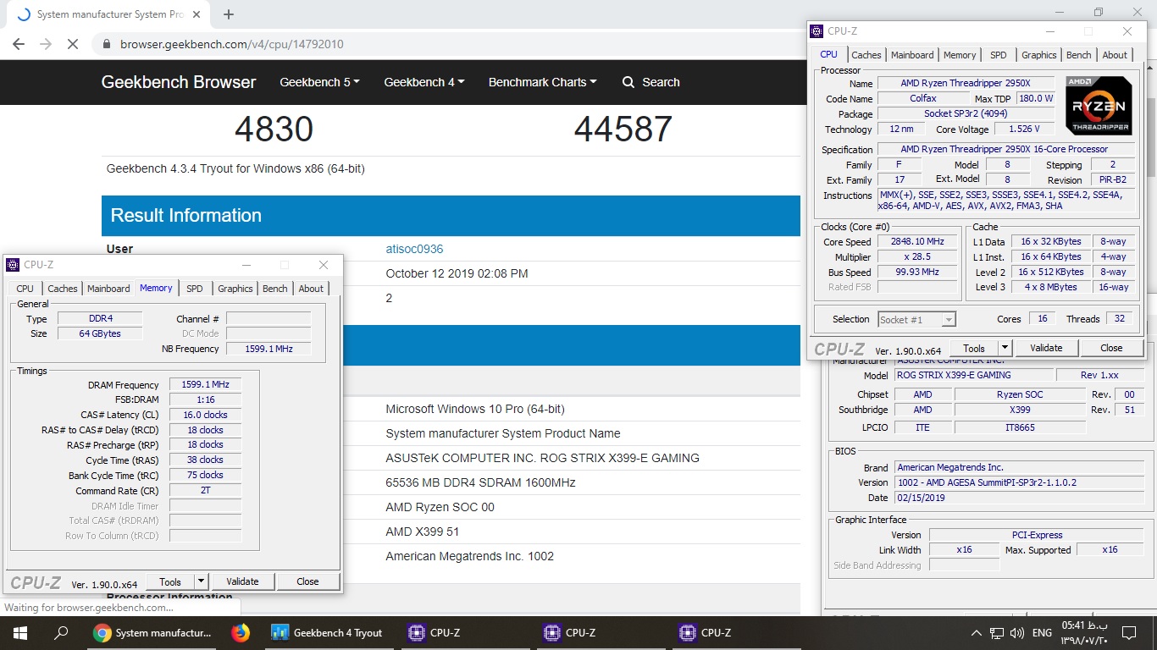Click Validate in the Memory window

click(242, 581)
